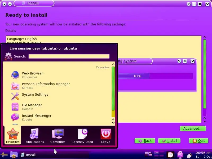Select Install task in taskbar

pos(54,155)
